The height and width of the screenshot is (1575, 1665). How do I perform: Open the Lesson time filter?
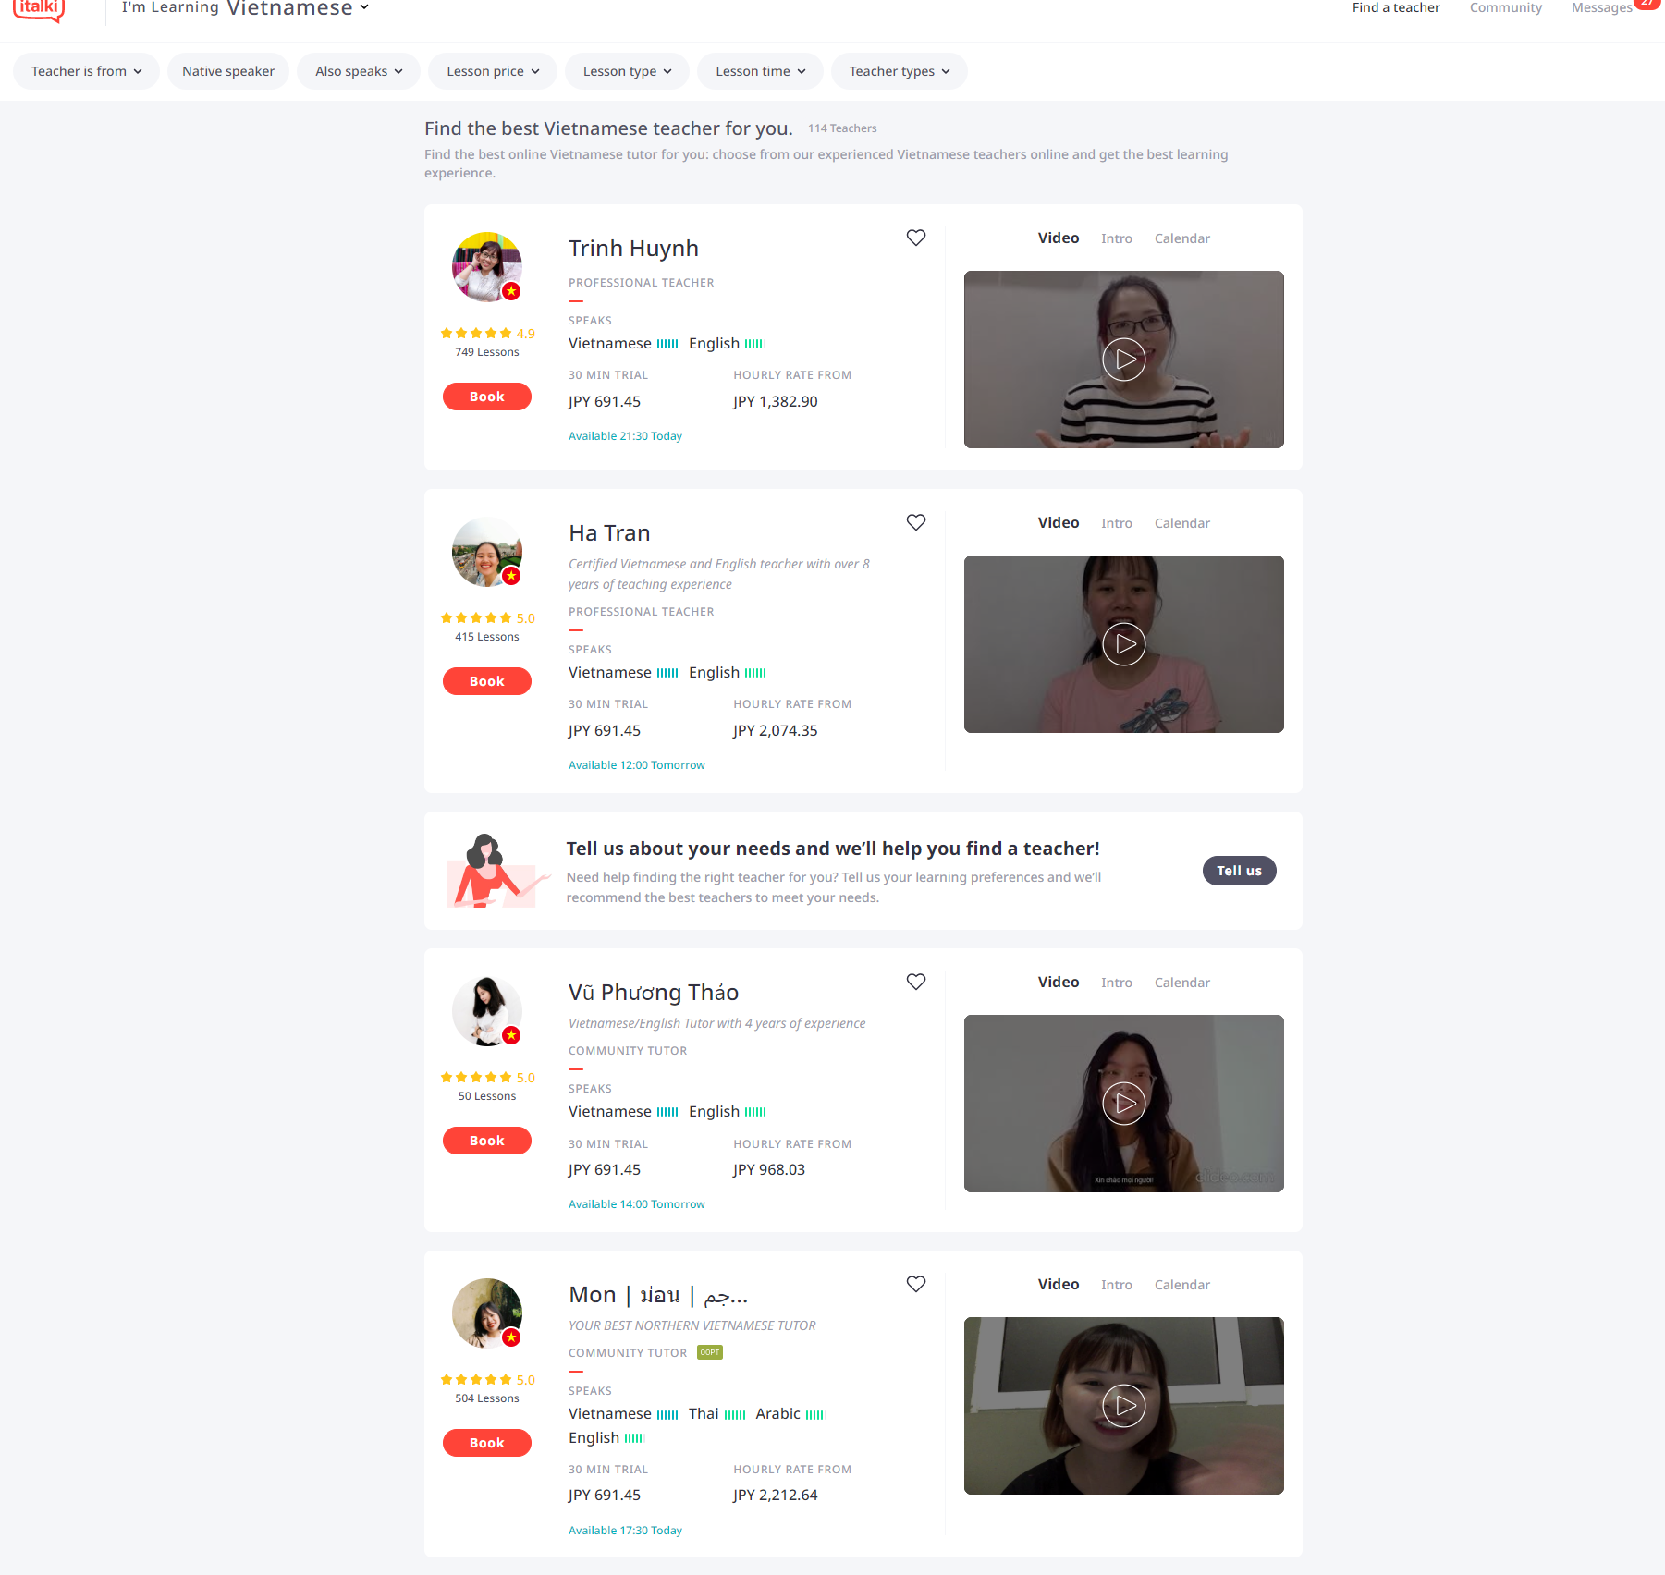(760, 71)
